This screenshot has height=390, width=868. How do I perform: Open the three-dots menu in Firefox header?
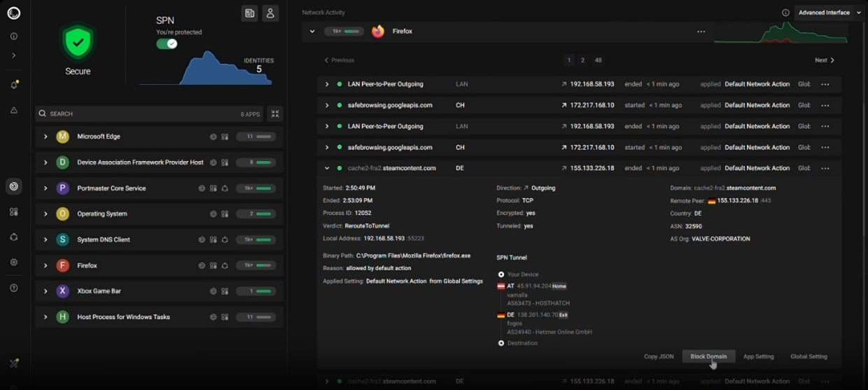(701, 32)
